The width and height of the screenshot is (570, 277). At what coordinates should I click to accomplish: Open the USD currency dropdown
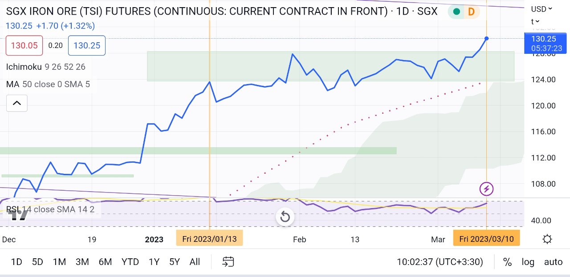(x=542, y=8)
